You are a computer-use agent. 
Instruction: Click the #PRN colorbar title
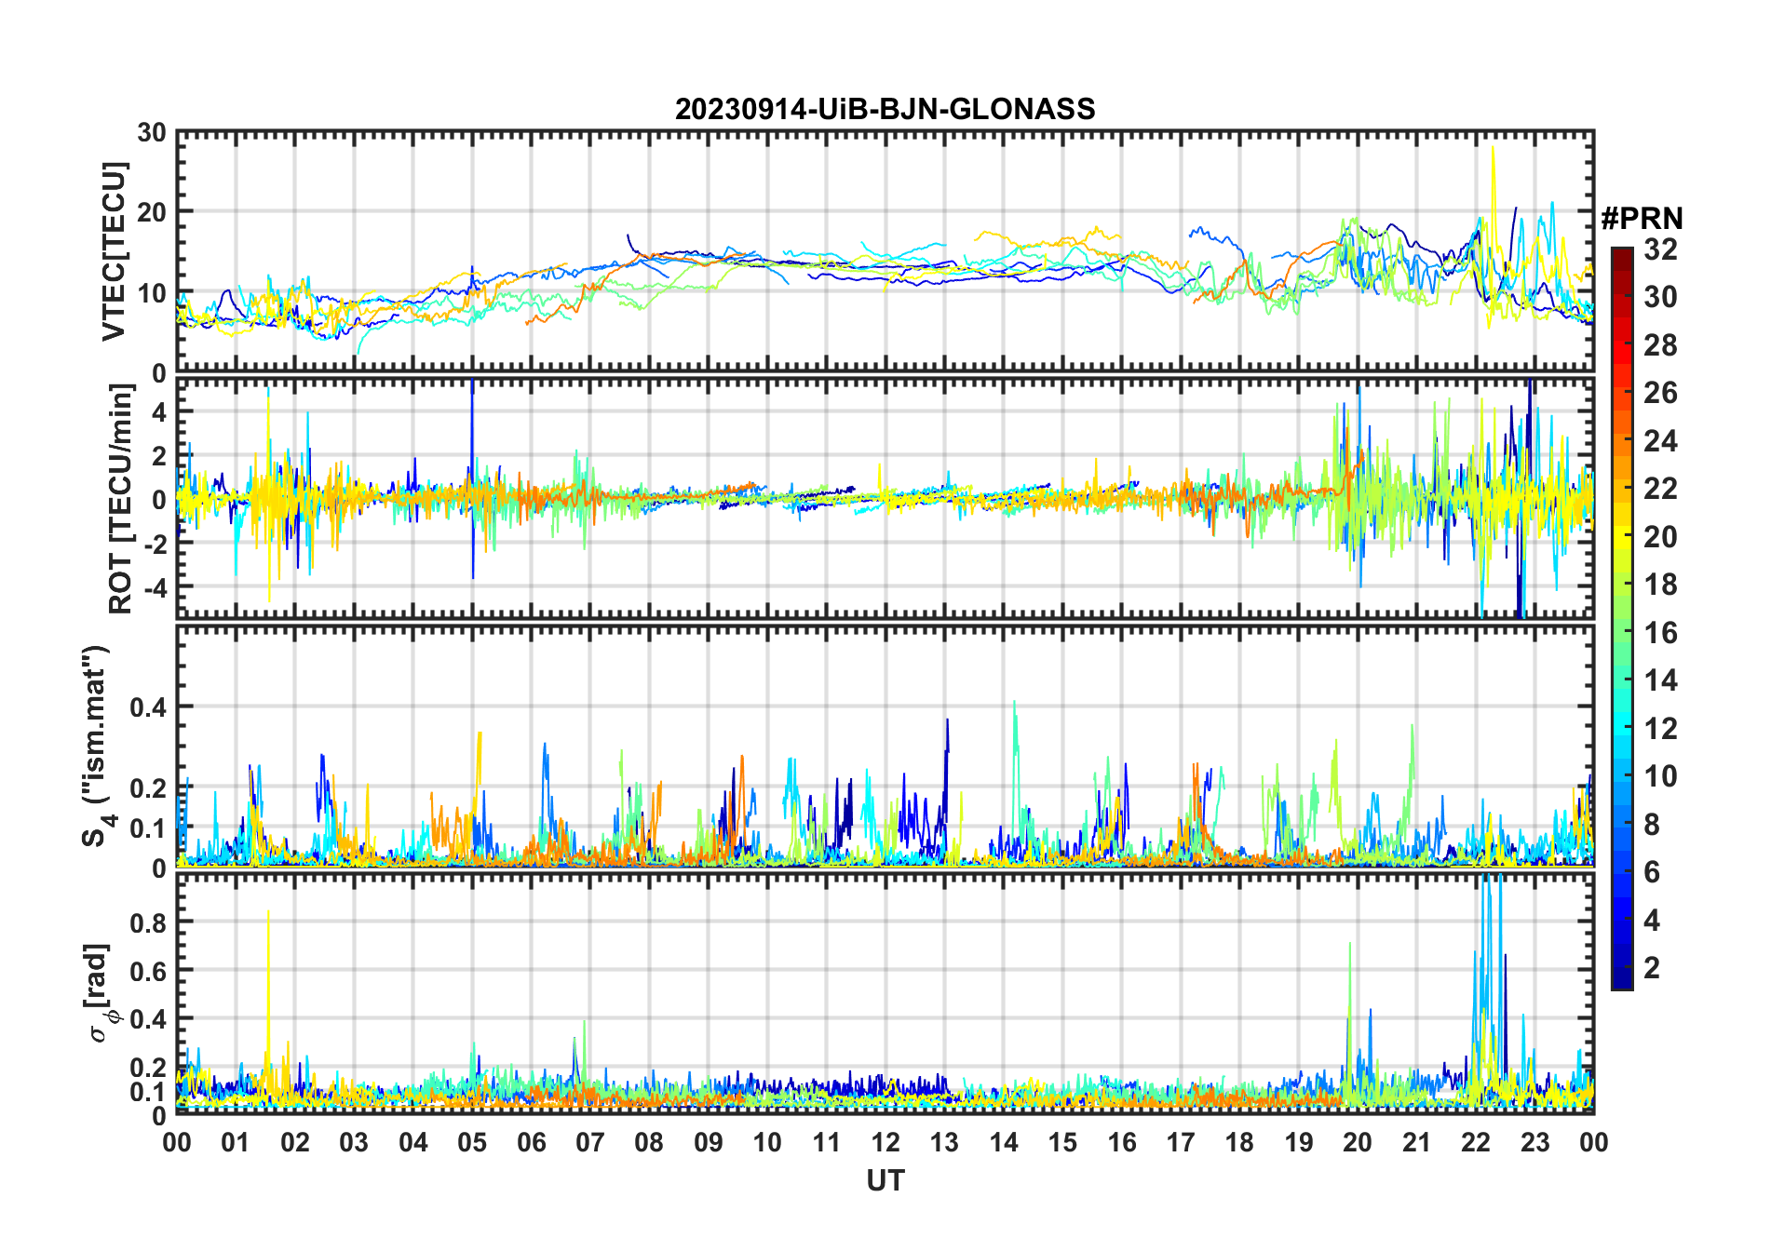coord(1642,219)
